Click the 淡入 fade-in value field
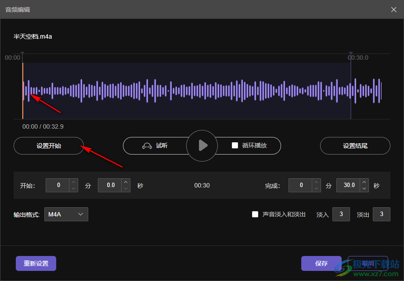 tap(341, 214)
